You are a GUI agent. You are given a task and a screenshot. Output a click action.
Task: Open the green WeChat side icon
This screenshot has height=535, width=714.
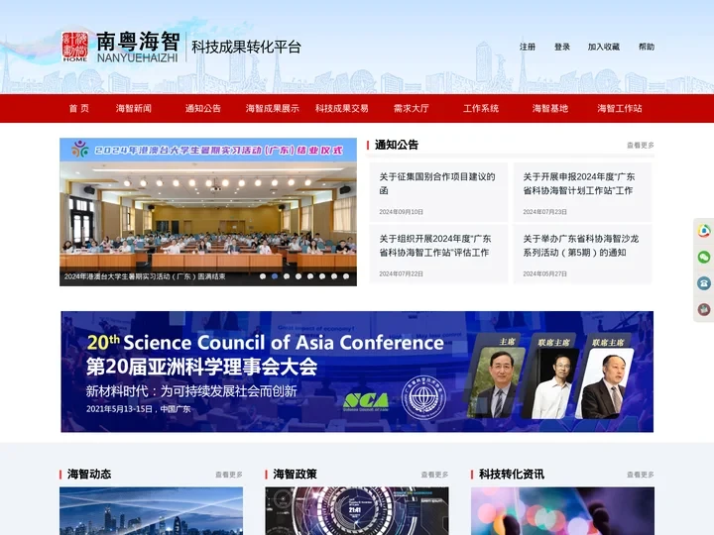[x=704, y=257]
